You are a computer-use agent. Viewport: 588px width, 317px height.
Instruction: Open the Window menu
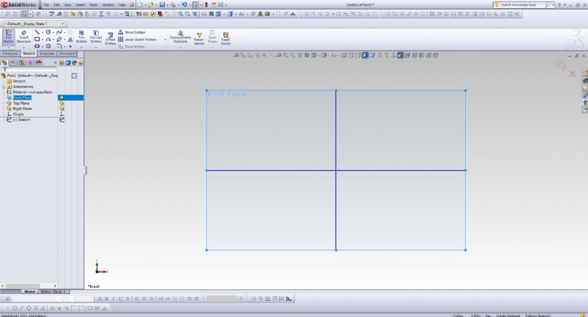108,5
